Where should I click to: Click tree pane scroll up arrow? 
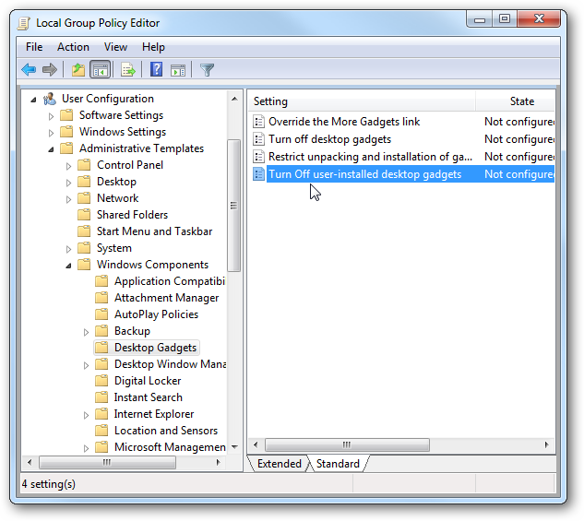(x=234, y=99)
